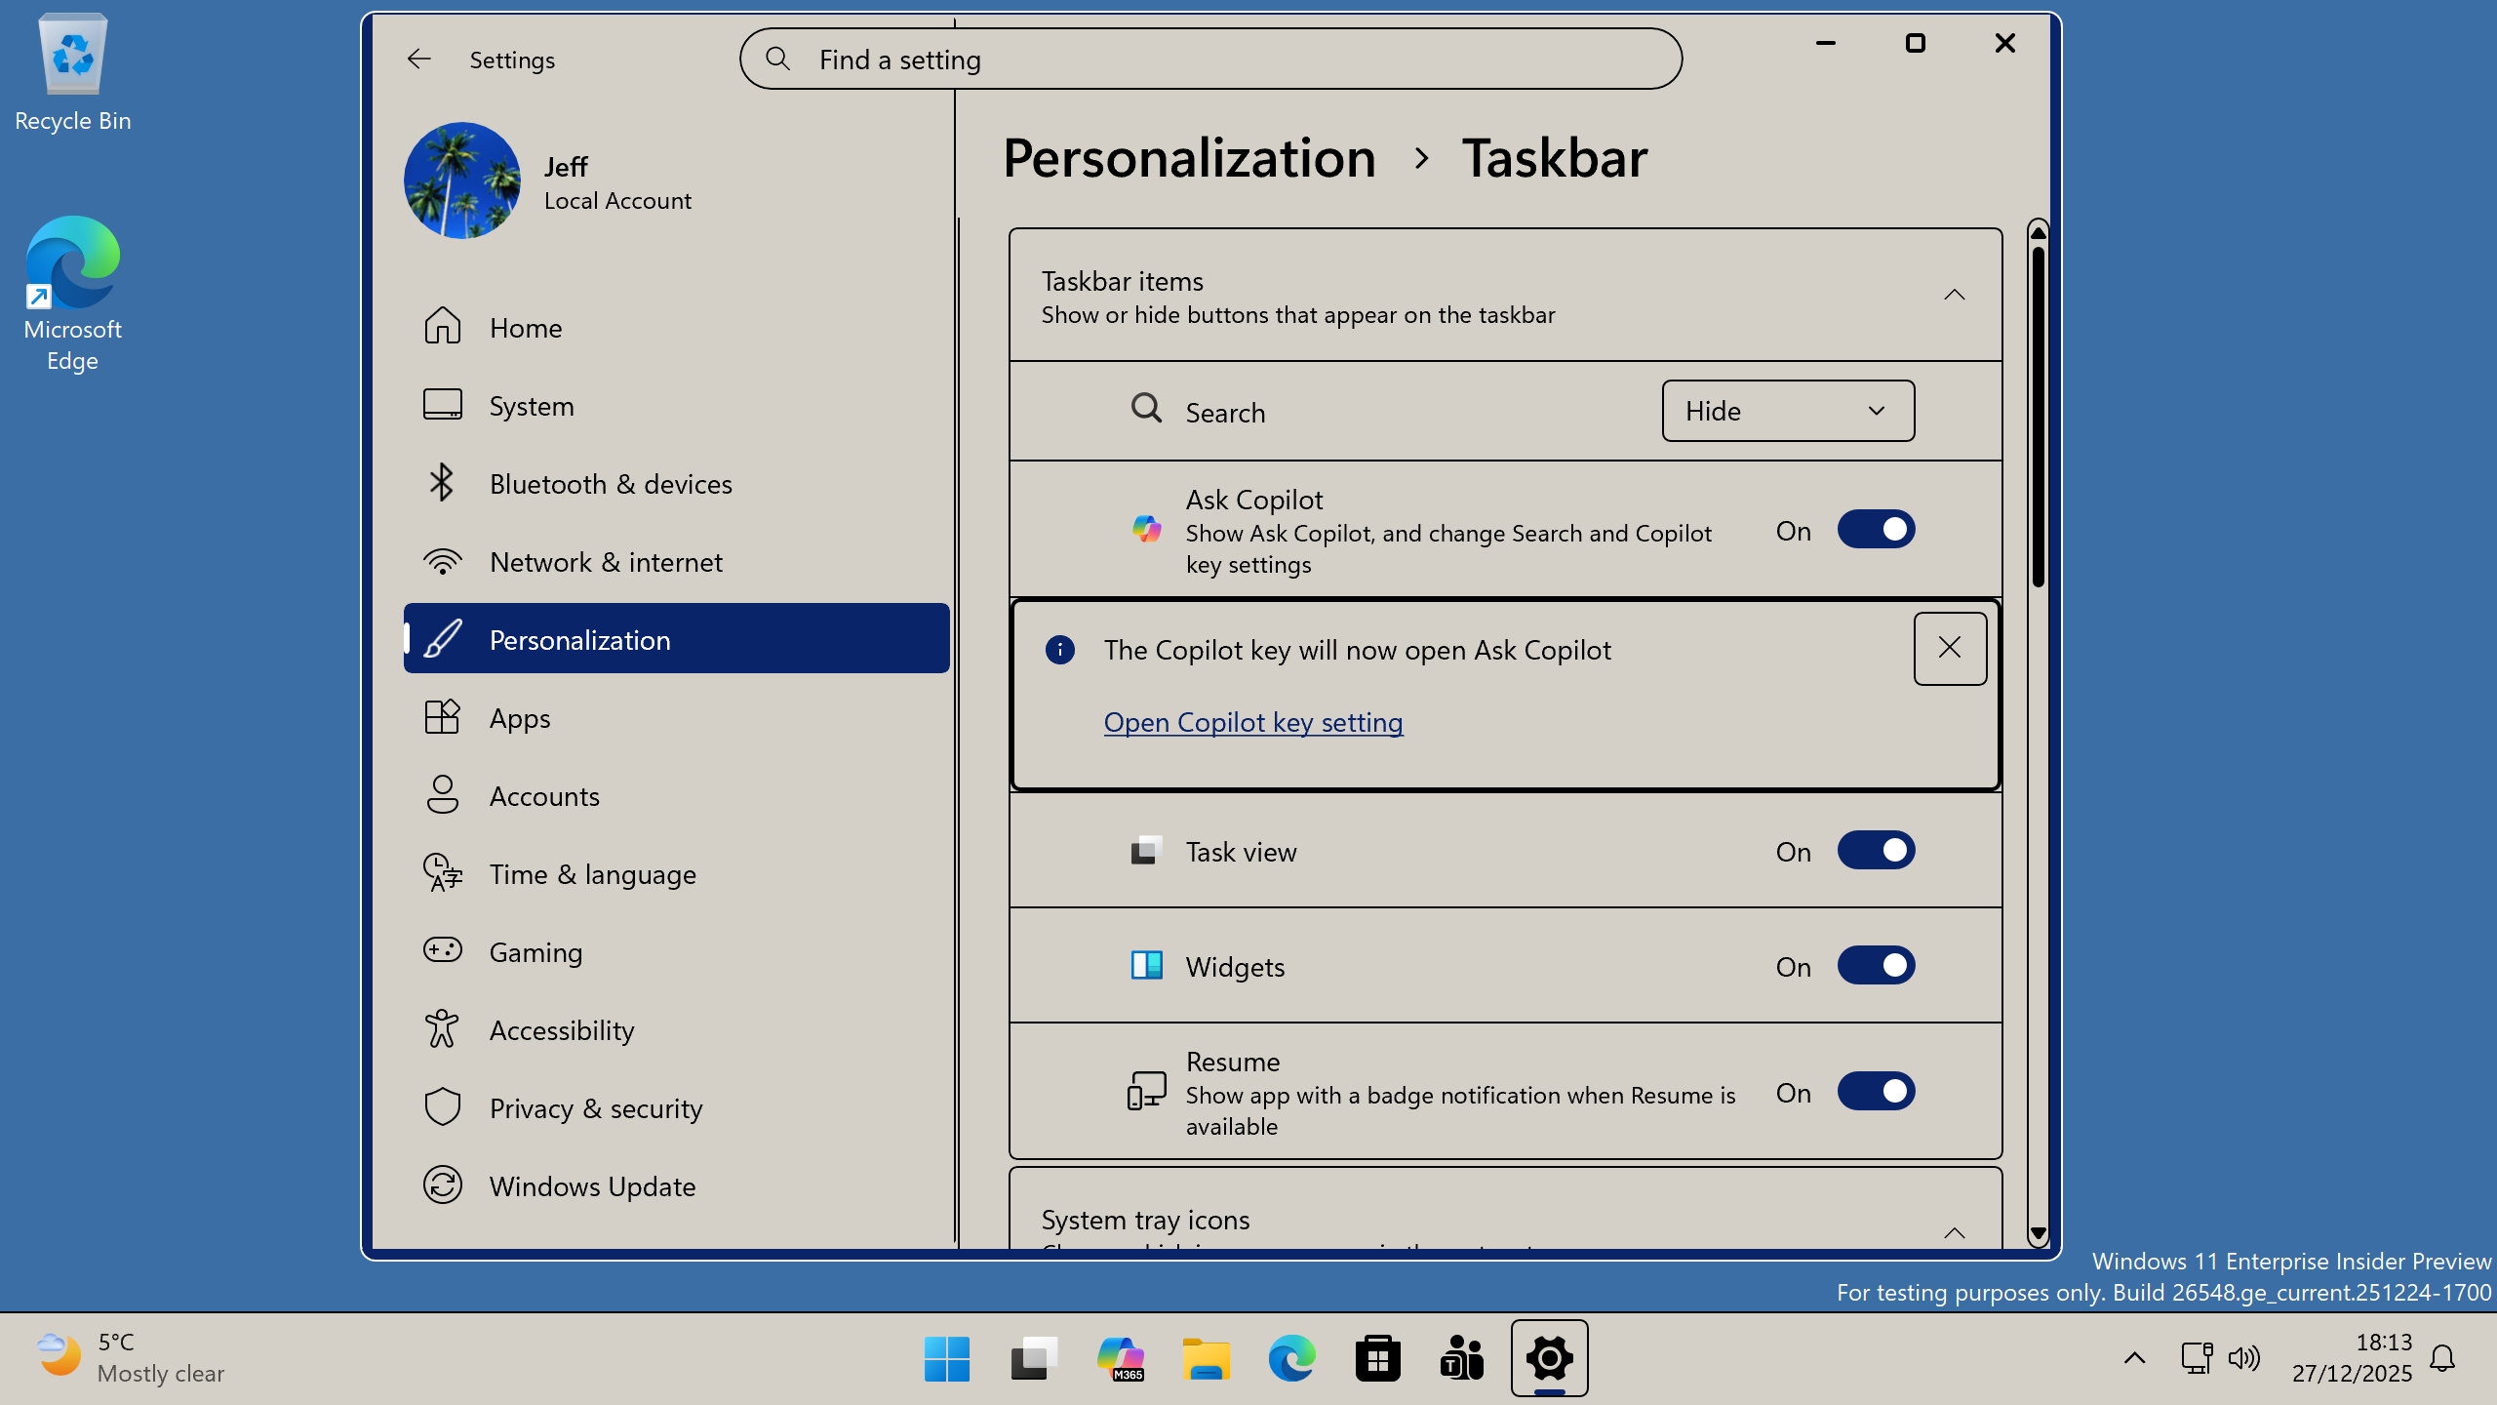Open the Search Hide dropdown
This screenshot has width=2497, height=1405.
(x=1787, y=411)
